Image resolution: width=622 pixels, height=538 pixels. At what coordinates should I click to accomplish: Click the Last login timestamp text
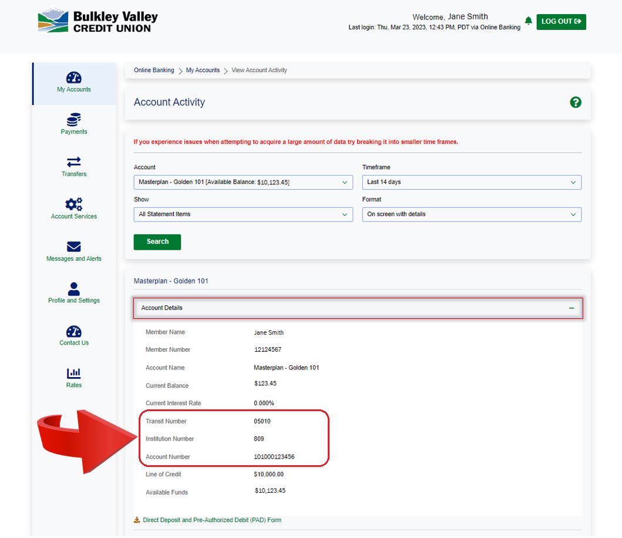click(x=435, y=28)
